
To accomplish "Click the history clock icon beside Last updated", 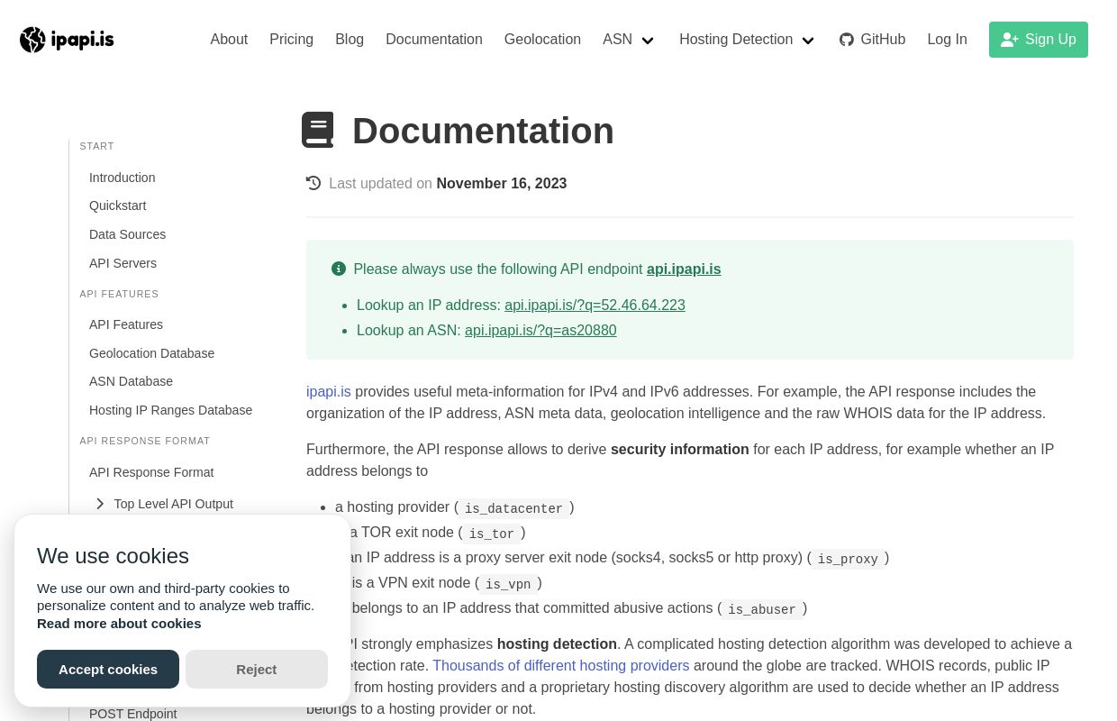I will point(313,183).
